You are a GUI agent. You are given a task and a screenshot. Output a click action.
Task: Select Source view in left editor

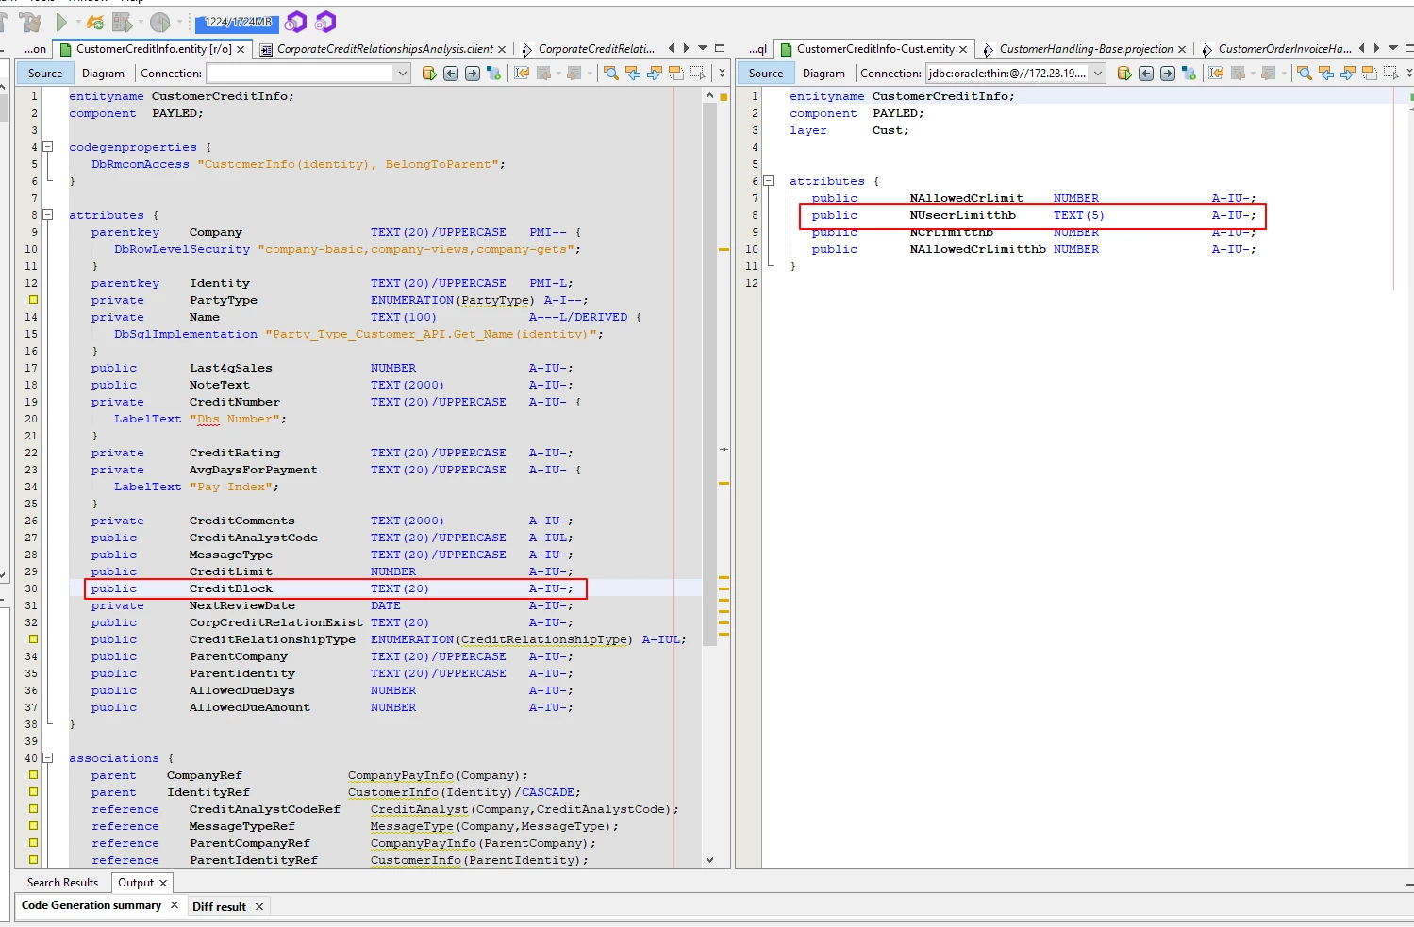(45, 73)
